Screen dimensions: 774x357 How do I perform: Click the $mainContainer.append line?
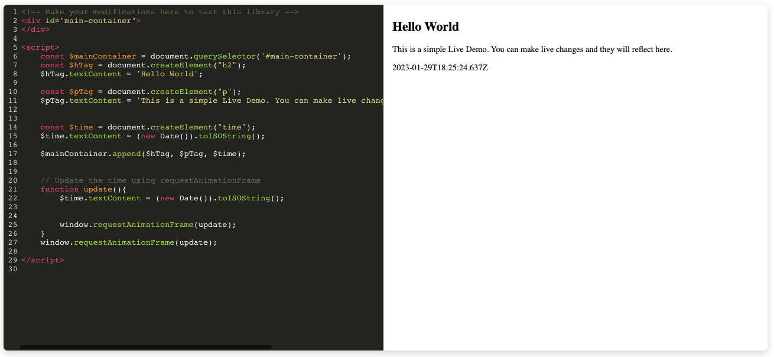click(x=143, y=154)
